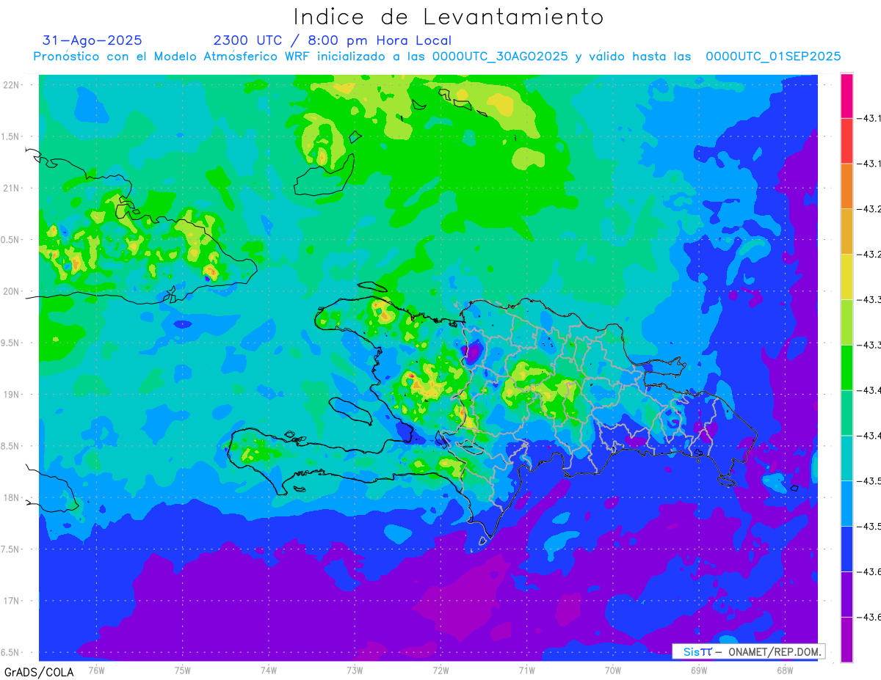Click the '22N' latitude label

coord(11,85)
